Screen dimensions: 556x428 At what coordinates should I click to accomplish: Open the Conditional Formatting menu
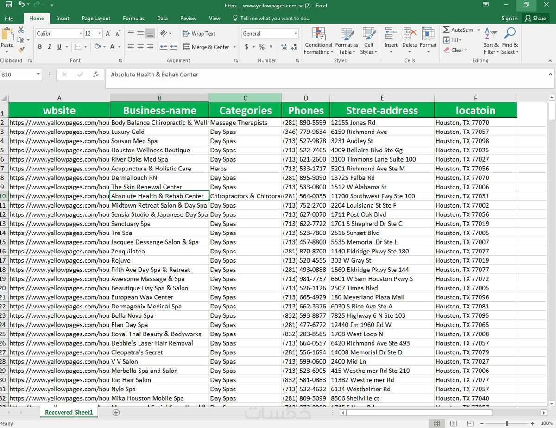tap(318, 41)
